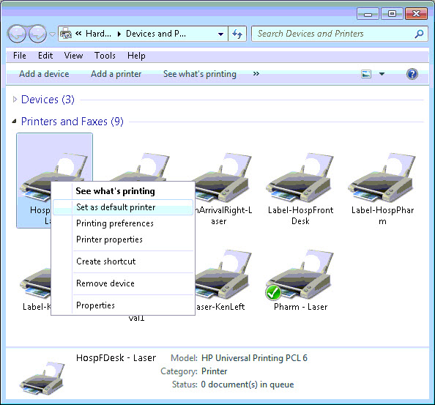
Task: Click Add a device
Action: [x=44, y=74]
